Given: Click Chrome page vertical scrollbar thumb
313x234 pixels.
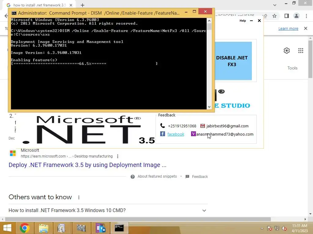Looking at the screenshot, I should point(310,59).
